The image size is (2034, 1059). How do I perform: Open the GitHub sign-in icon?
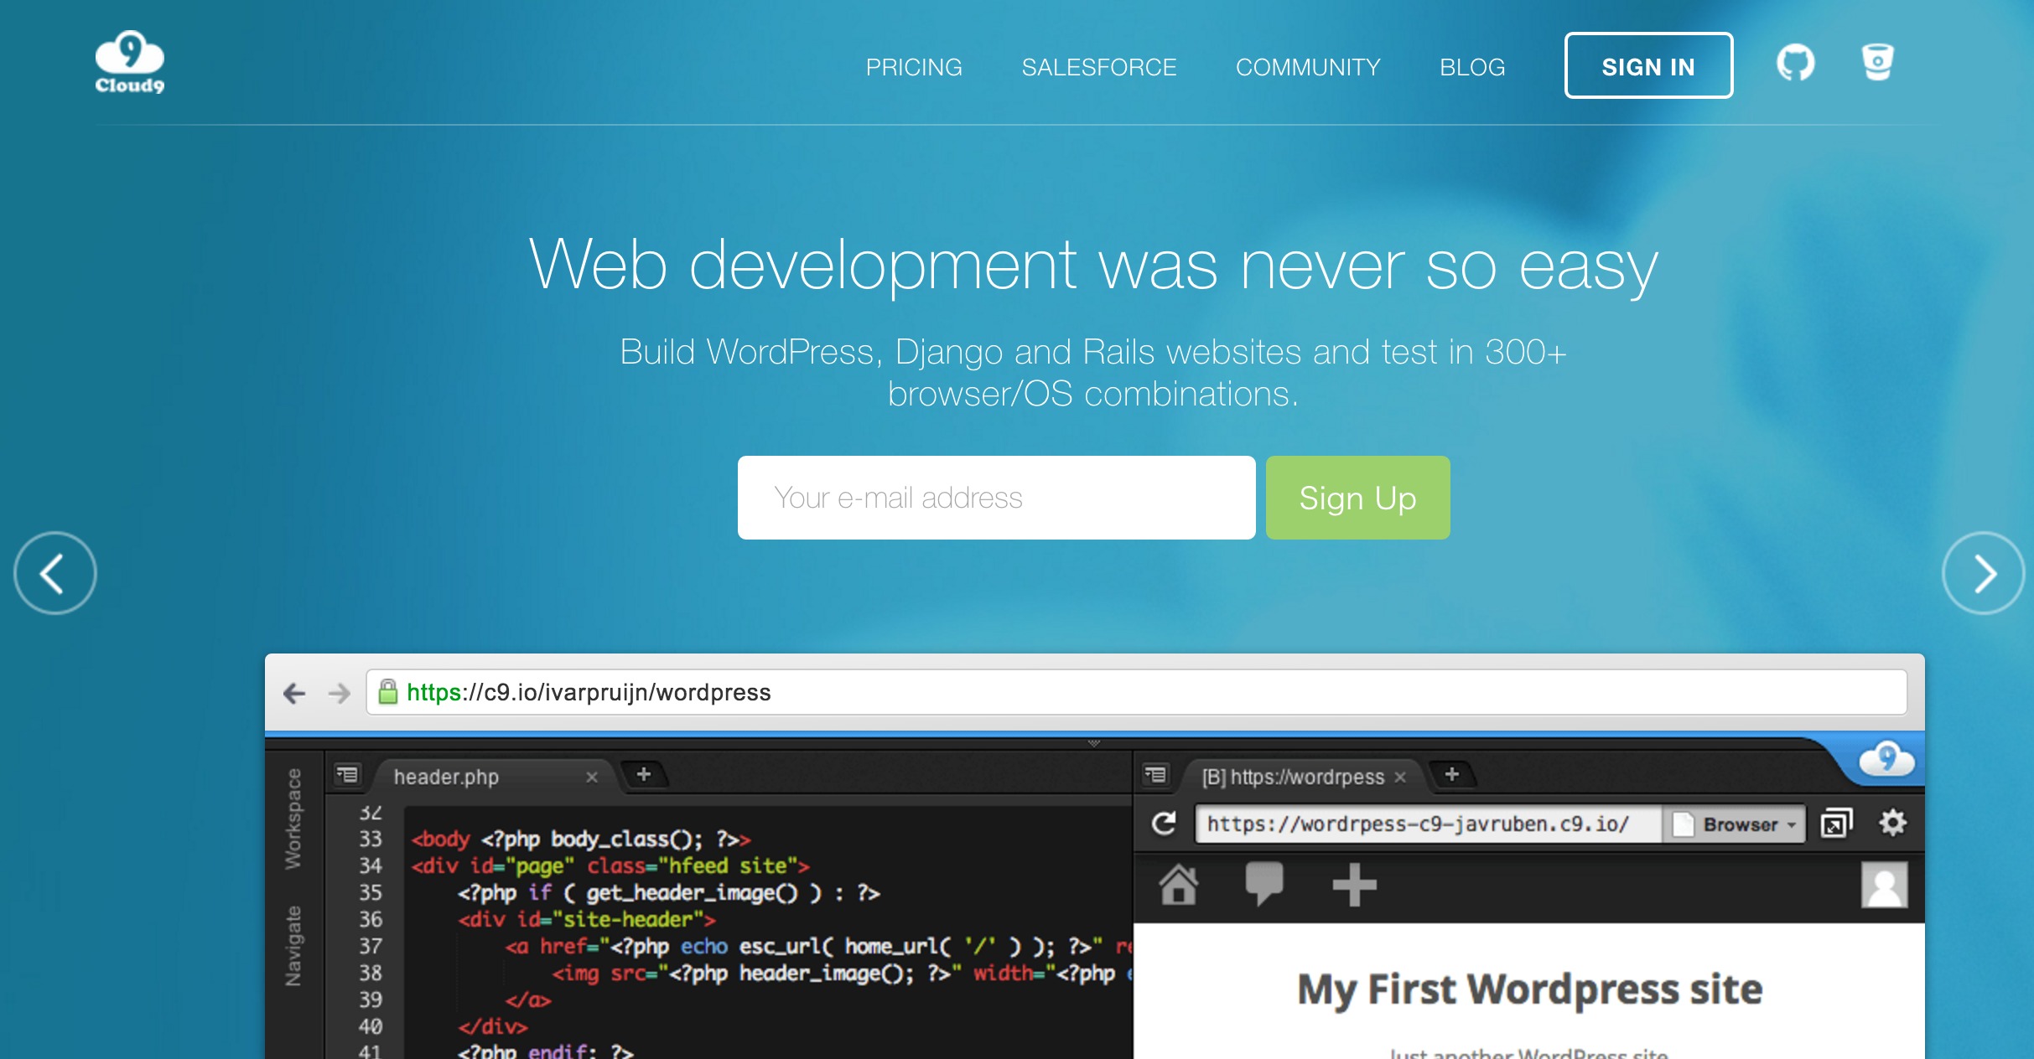pyautogui.click(x=1795, y=63)
